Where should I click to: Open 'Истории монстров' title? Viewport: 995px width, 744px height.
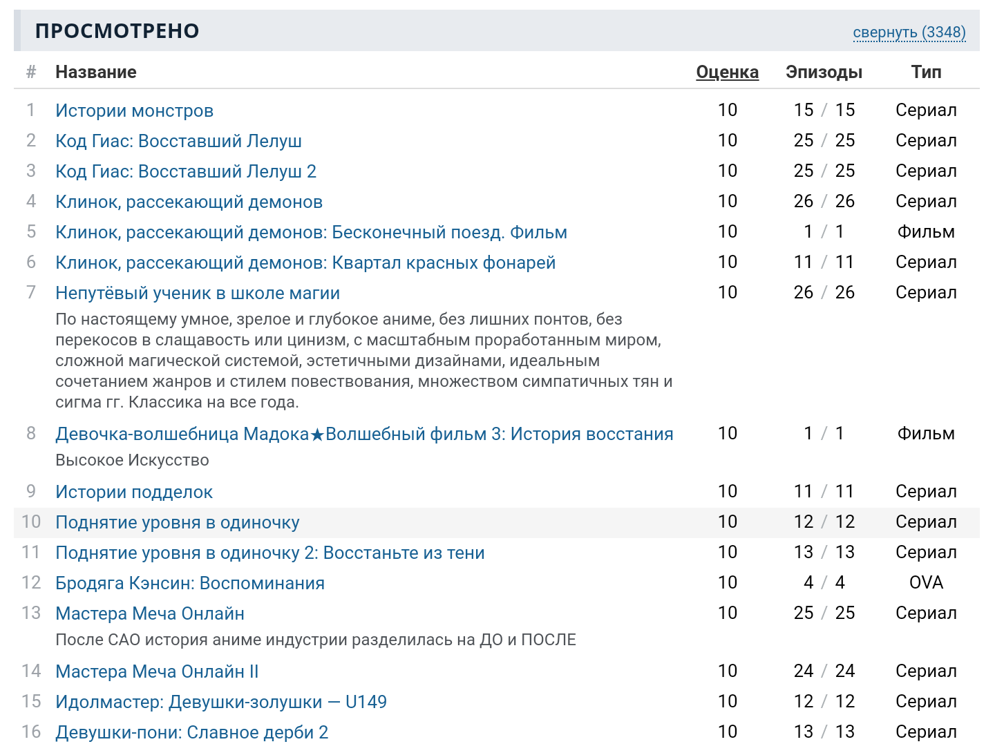coord(134,111)
